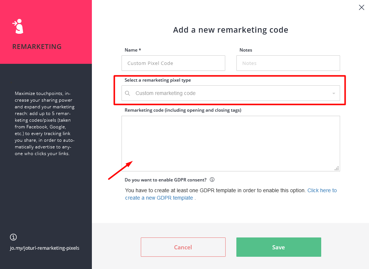Cancel adding the remarketing code
369x269 pixels.
tap(183, 247)
